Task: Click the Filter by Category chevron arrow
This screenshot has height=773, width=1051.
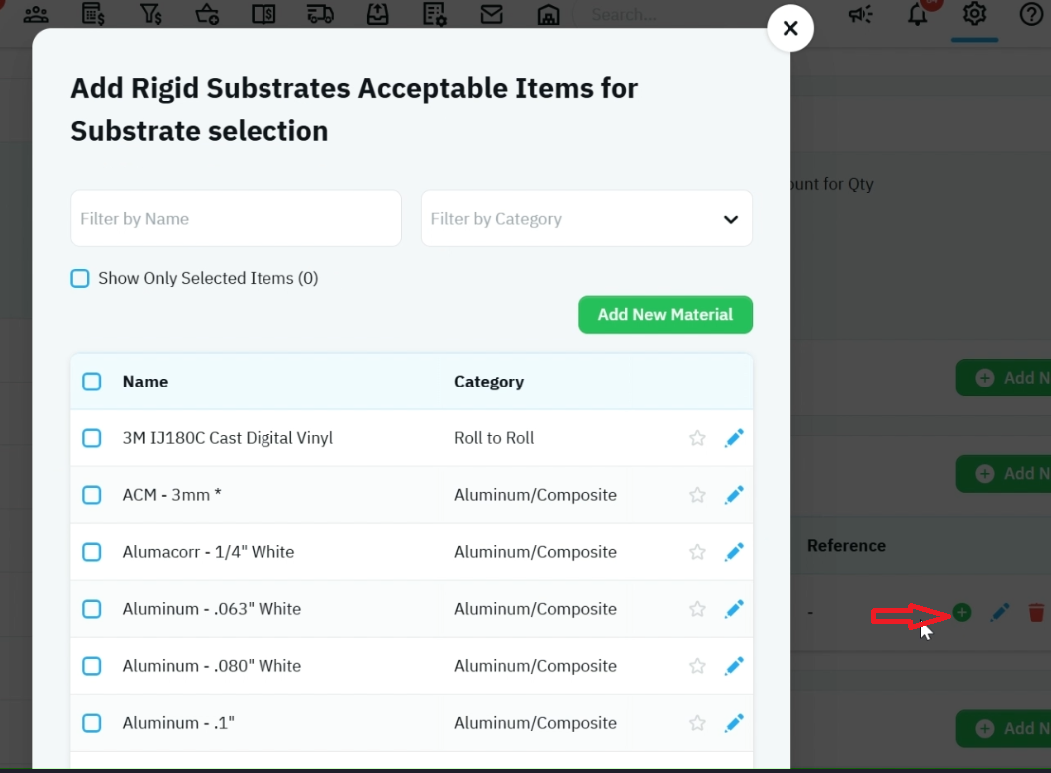Action: (731, 220)
